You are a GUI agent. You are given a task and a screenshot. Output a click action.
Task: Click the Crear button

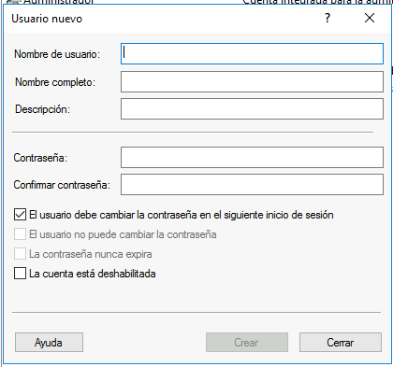(247, 343)
